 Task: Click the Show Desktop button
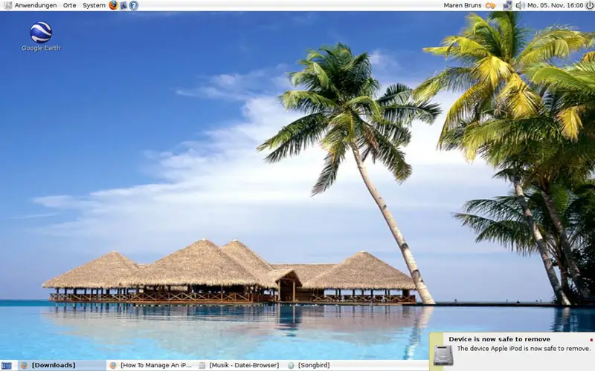pos(7,366)
